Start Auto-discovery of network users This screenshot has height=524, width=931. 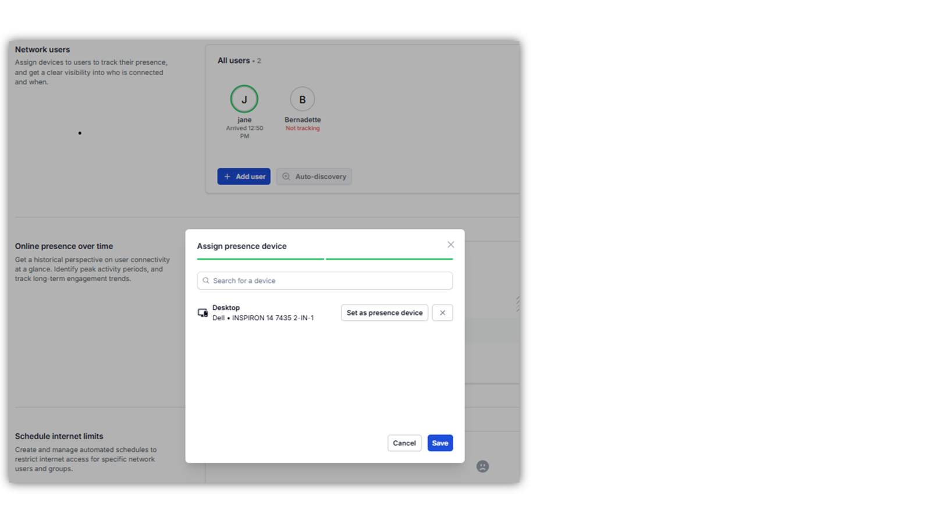coord(314,176)
